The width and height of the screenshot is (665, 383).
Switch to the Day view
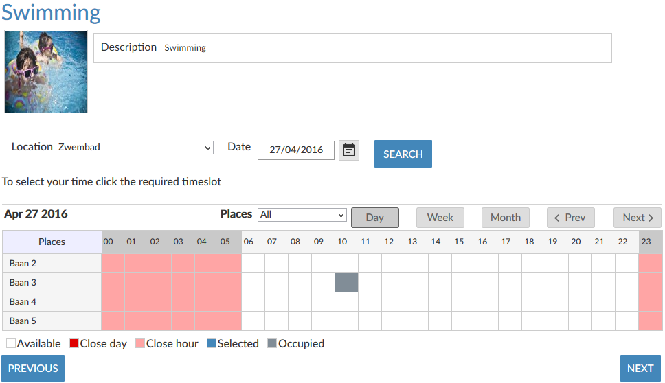(x=374, y=218)
